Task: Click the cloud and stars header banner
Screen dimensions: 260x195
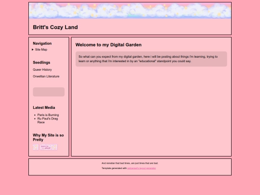Action: [130, 11]
